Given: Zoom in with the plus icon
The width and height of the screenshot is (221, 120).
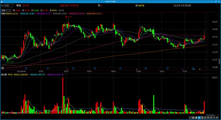Looking at the screenshot, I should coord(217,118).
